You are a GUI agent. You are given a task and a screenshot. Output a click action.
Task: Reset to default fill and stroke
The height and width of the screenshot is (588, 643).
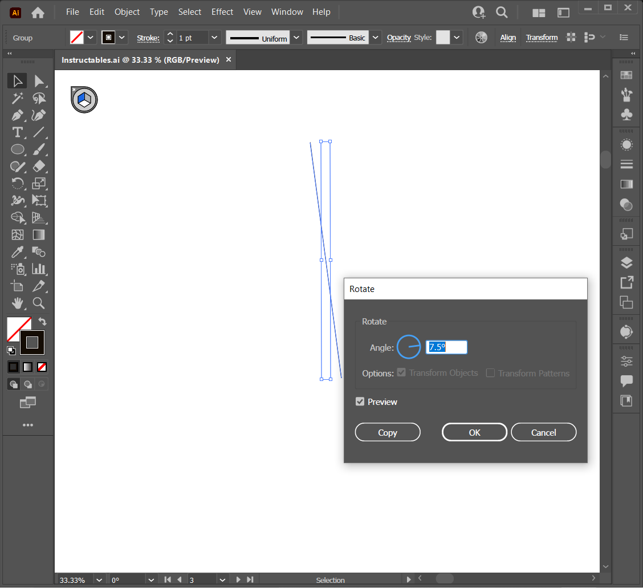point(11,350)
